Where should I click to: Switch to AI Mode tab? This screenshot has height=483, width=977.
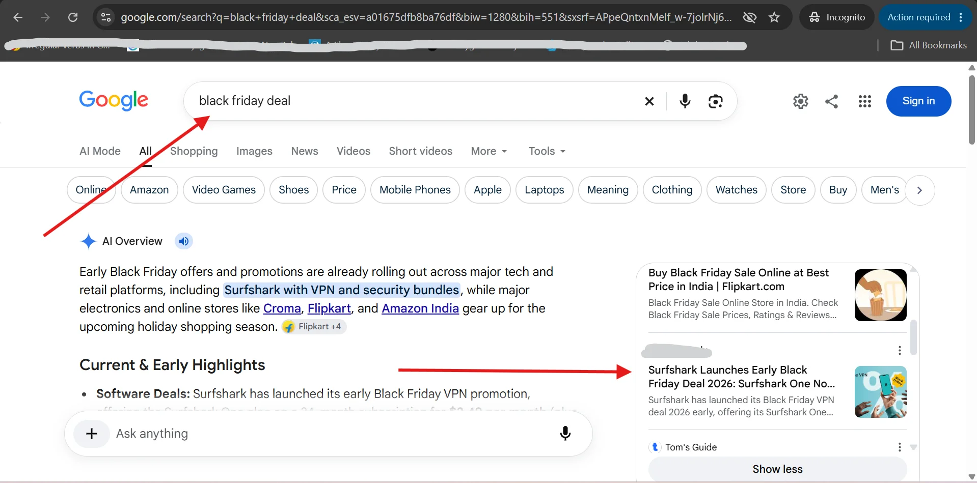tap(100, 151)
